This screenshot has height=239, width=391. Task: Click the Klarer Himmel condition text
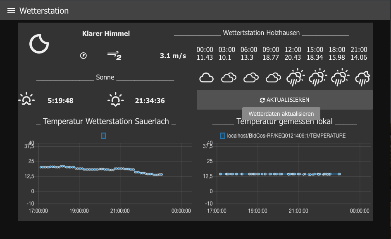click(106, 33)
